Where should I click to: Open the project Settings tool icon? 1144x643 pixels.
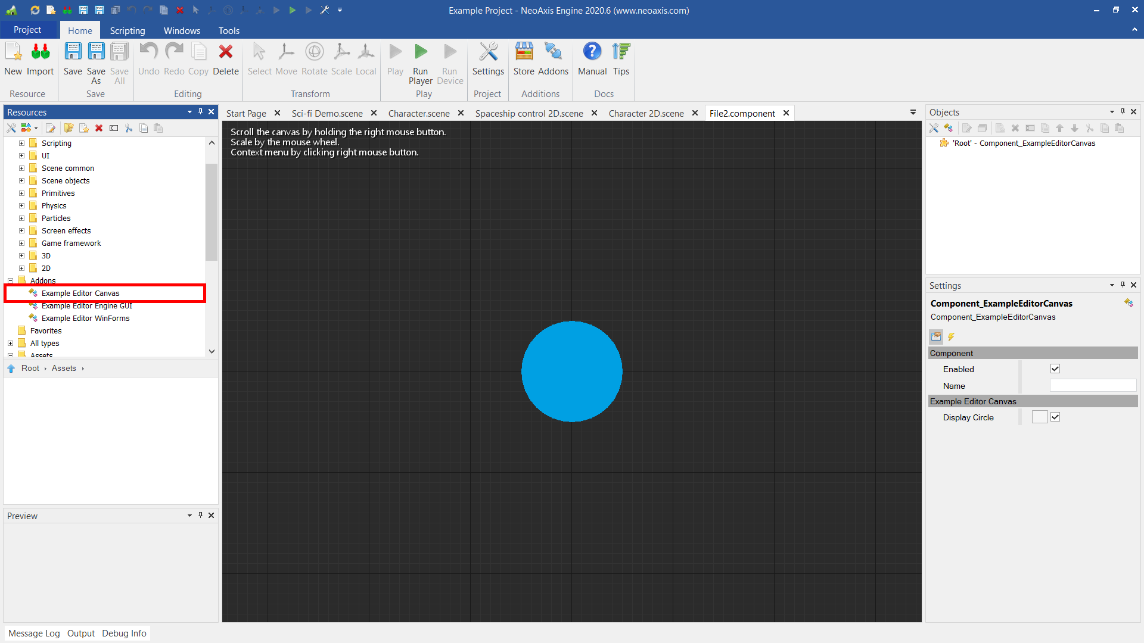tap(488, 52)
